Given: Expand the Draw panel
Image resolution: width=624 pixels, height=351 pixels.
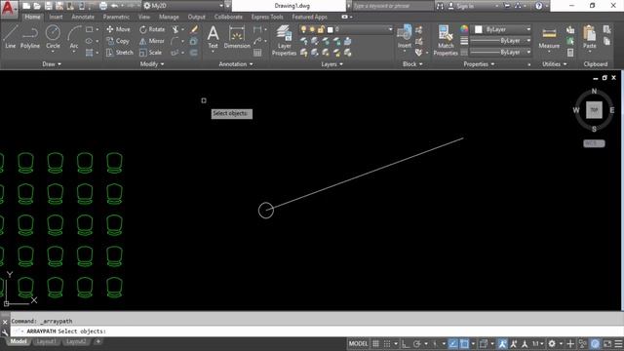Looking at the screenshot, I should tap(52, 64).
